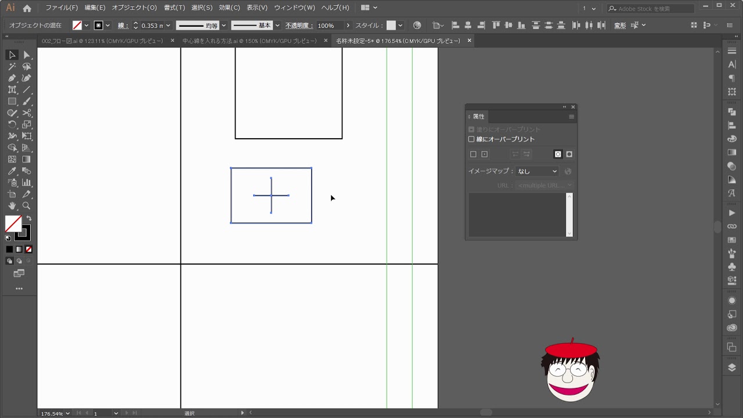743x418 pixels.
Task: Open 属性 panel options menu
Action: click(571, 117)
